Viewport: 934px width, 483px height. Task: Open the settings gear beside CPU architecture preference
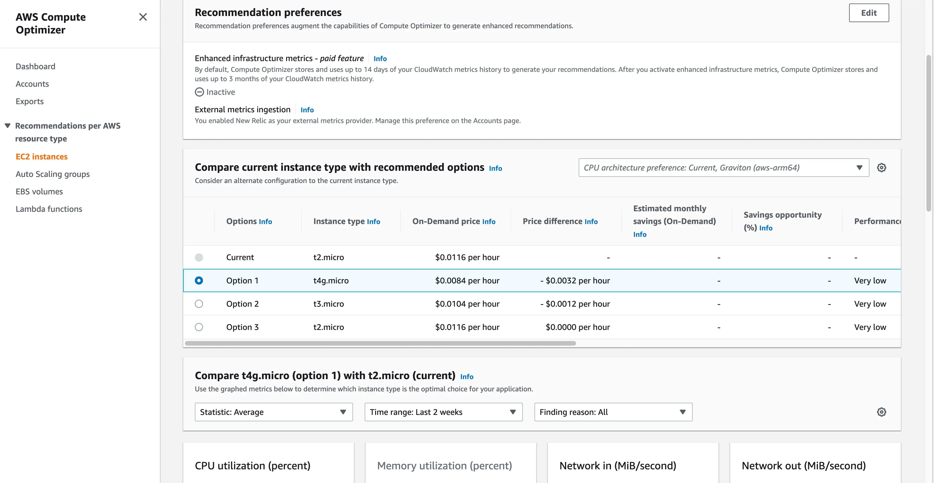pyautogui.click(x=882, y=167)
